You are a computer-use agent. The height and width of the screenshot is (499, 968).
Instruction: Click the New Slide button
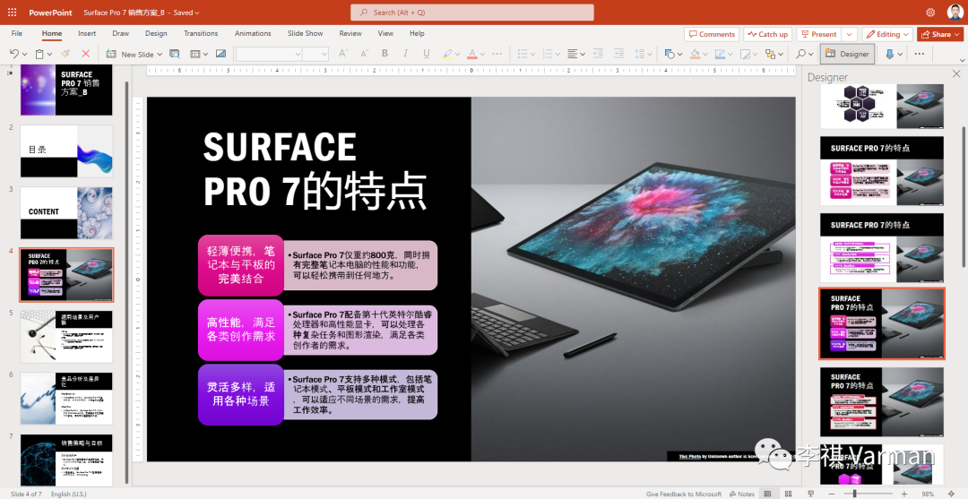click(130, 55)
